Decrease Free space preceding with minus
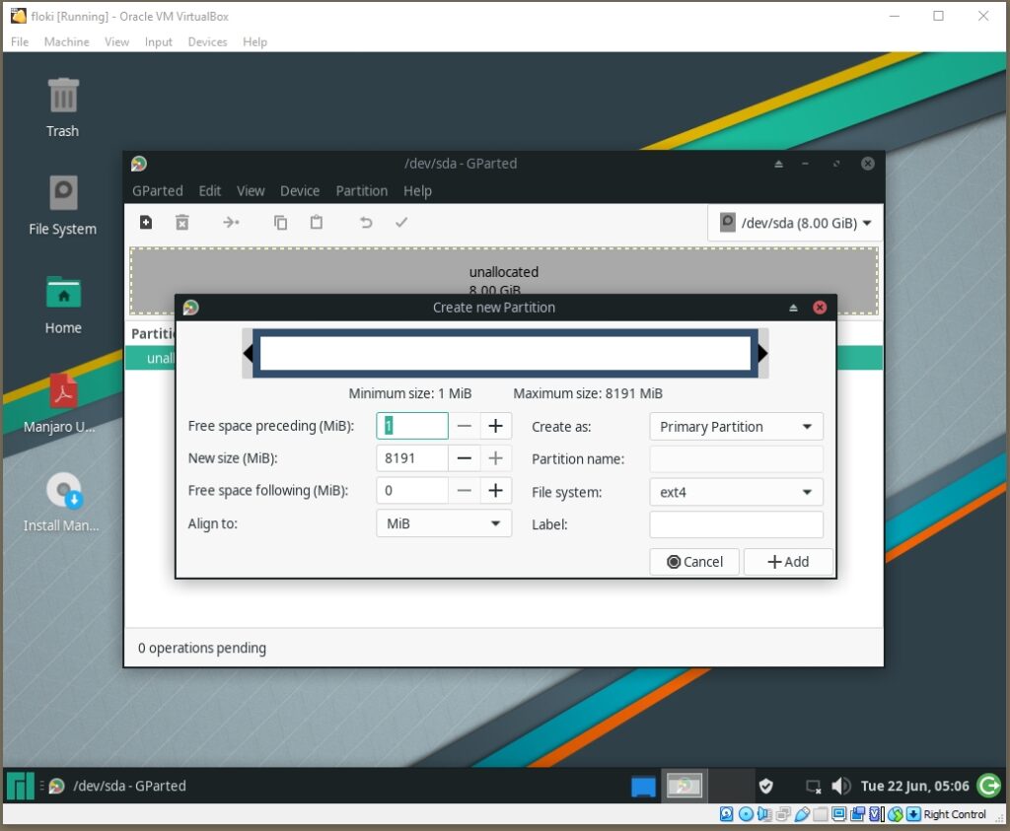 pyautogui.click(x=464, y=426)
